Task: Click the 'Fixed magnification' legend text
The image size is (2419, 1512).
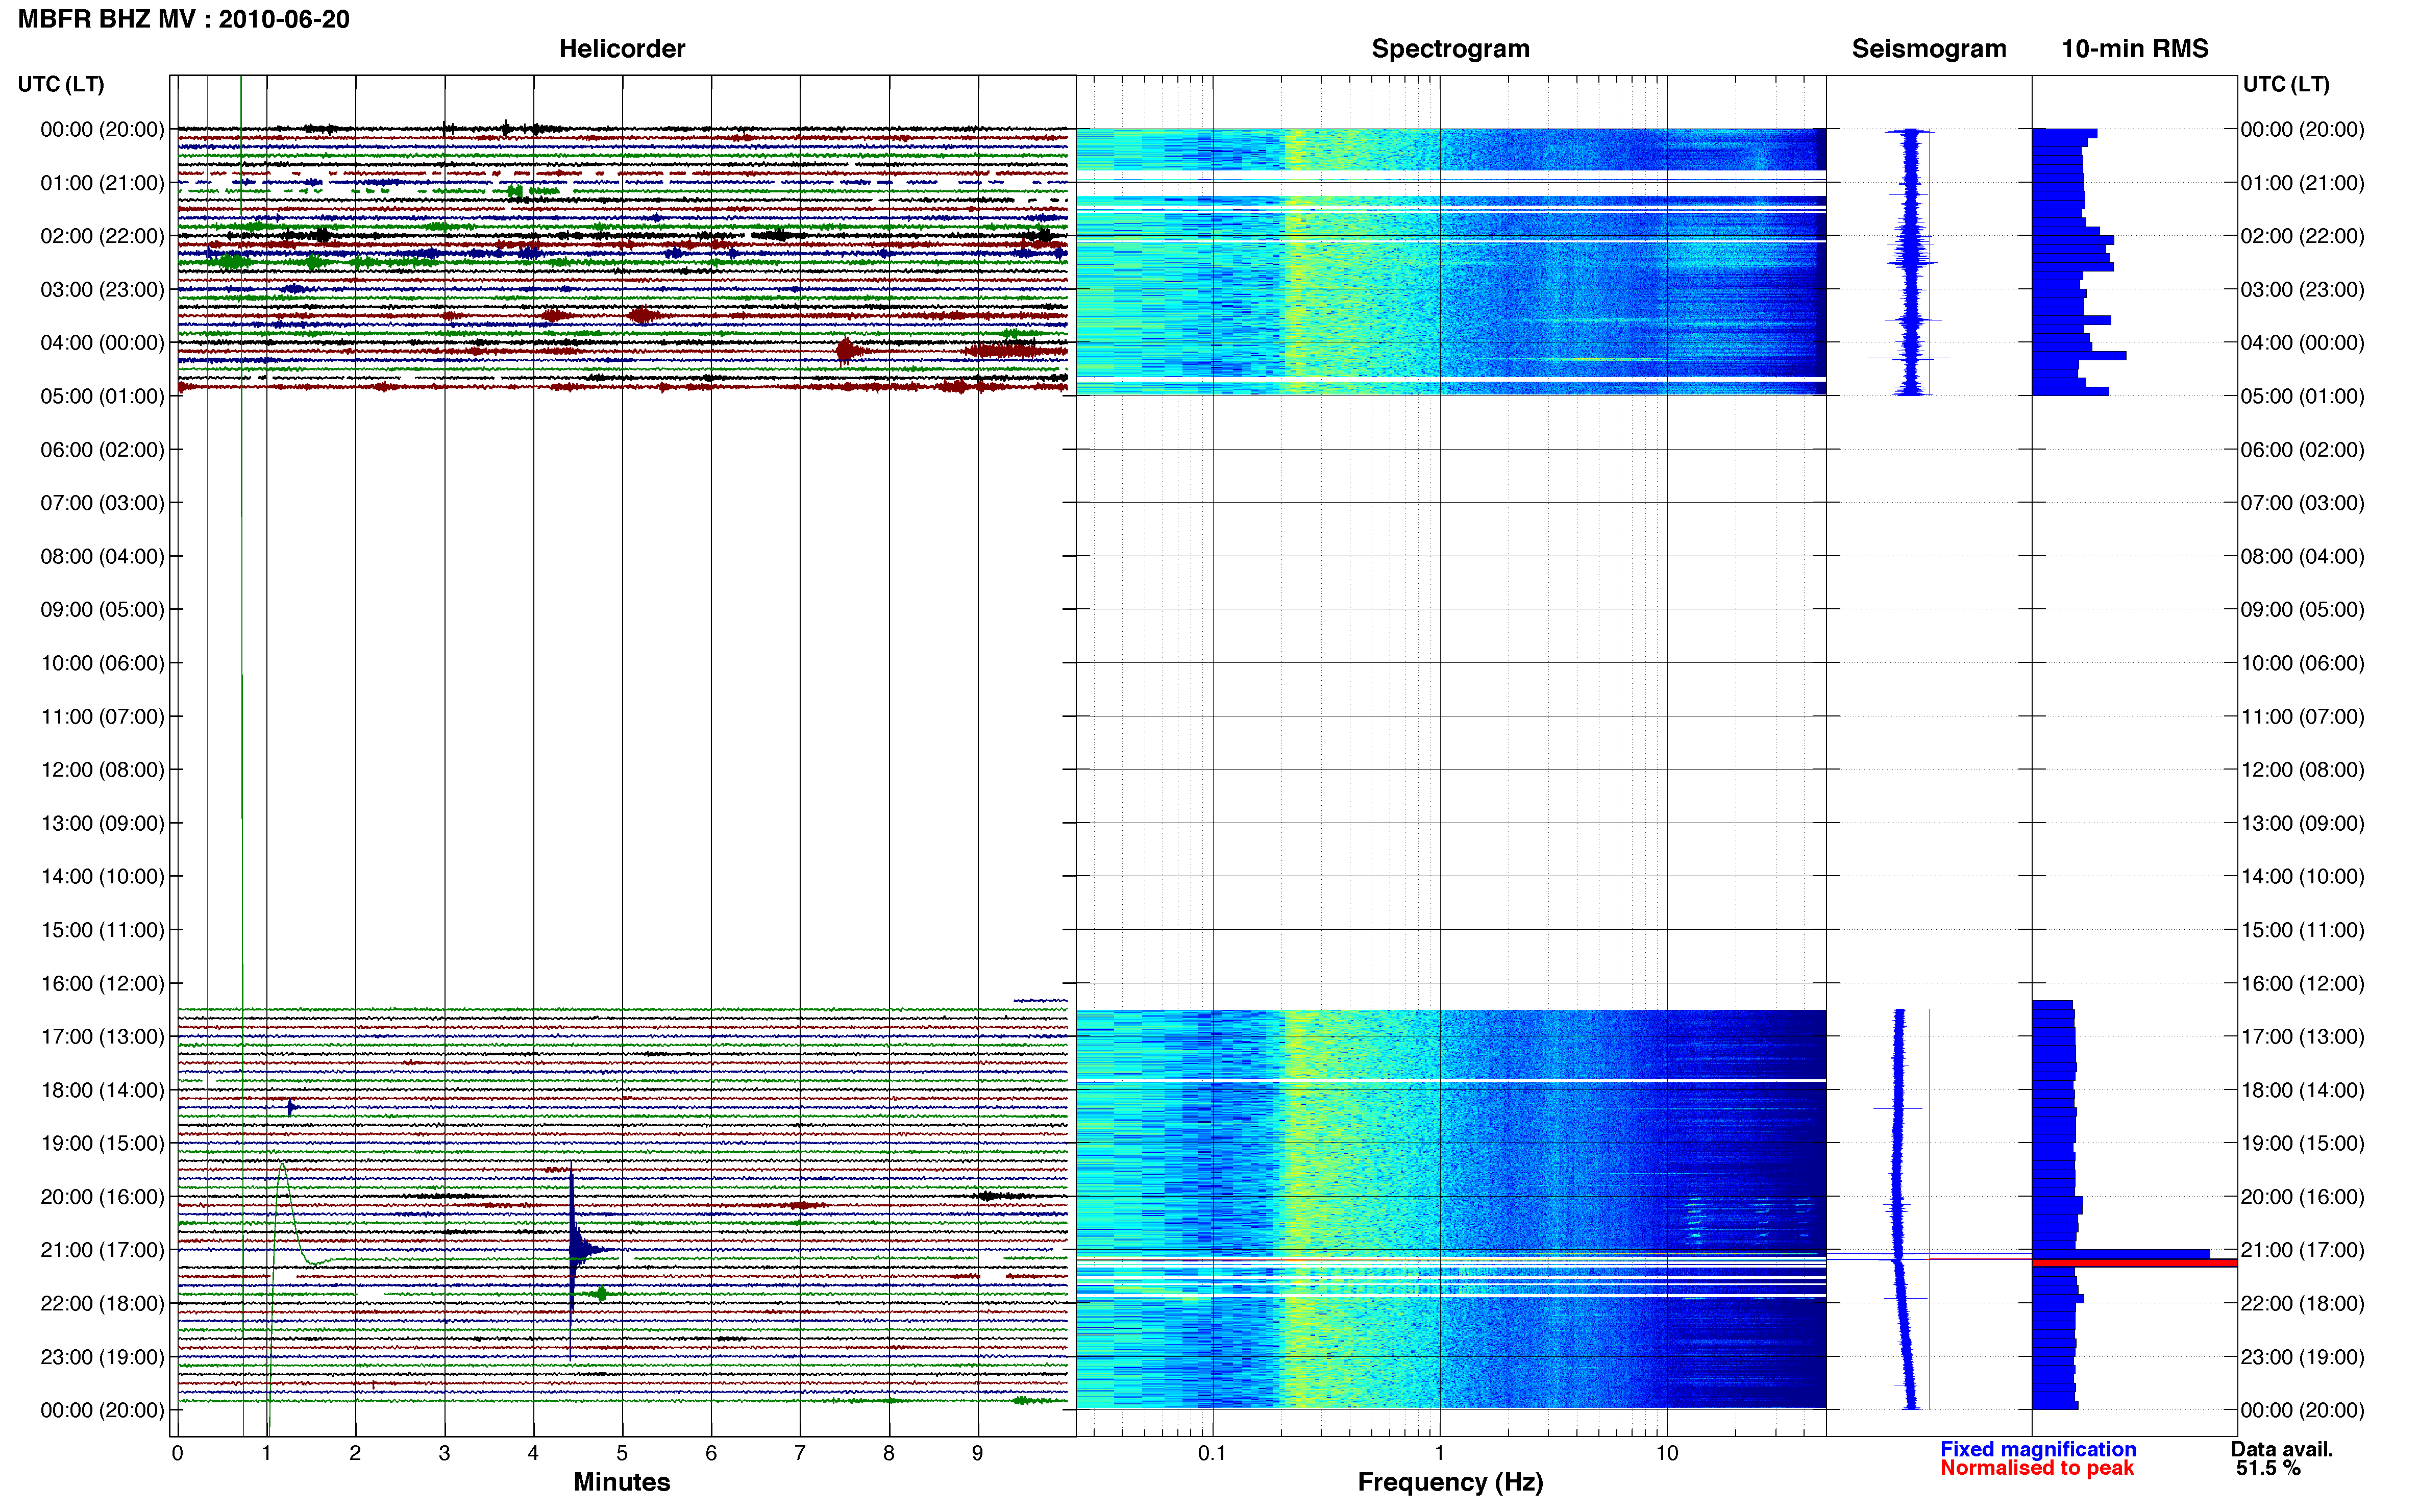Action: tap(2038, 1449)
